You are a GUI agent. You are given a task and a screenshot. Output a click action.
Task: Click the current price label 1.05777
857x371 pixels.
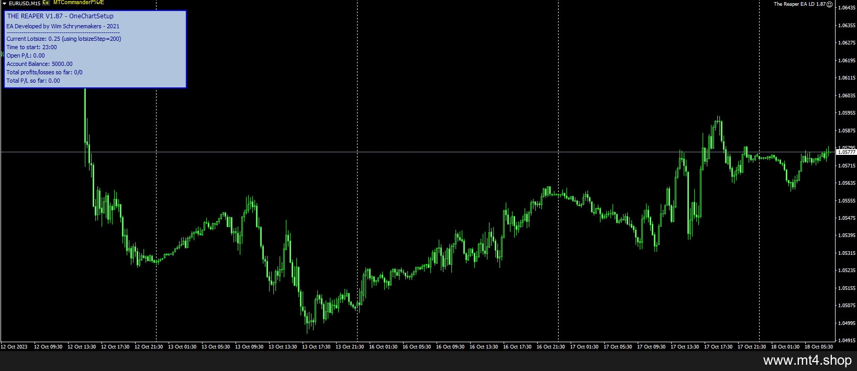point(847,152)
